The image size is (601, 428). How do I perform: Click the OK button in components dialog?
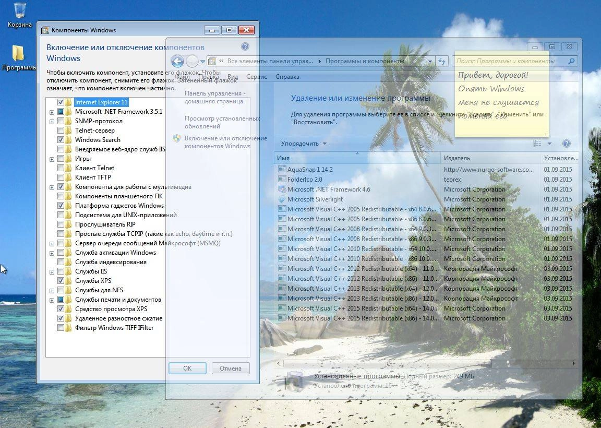[187, 368]
